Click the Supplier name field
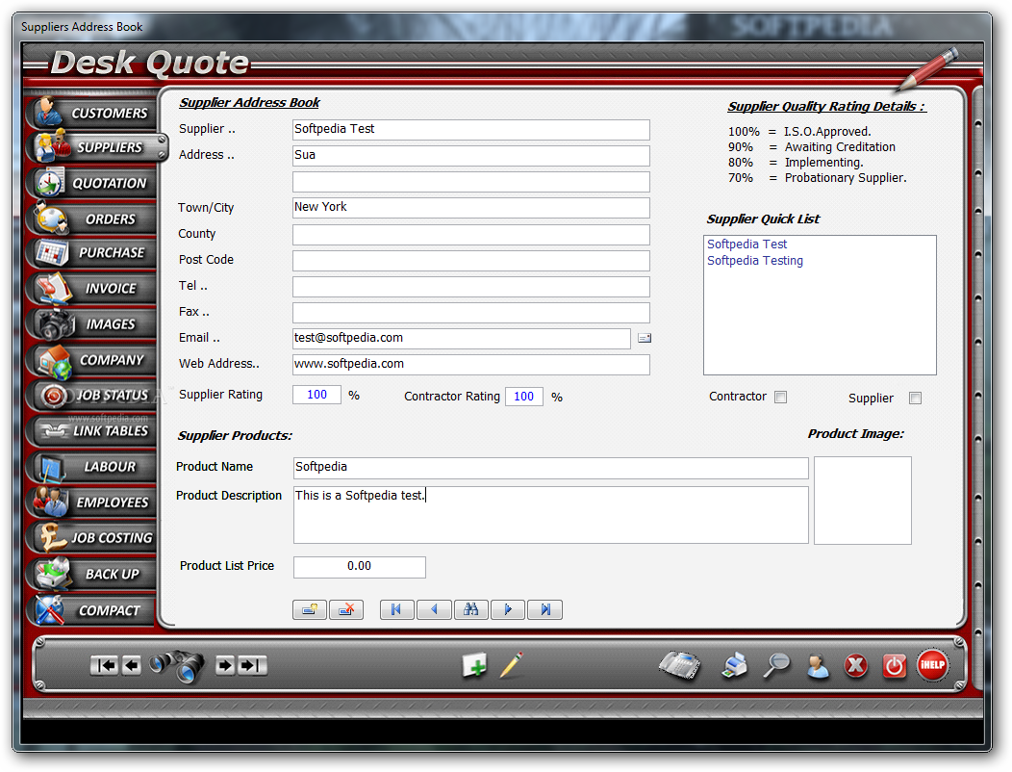The height and width of the screenshot is (772, 1012). coord(470,129)
